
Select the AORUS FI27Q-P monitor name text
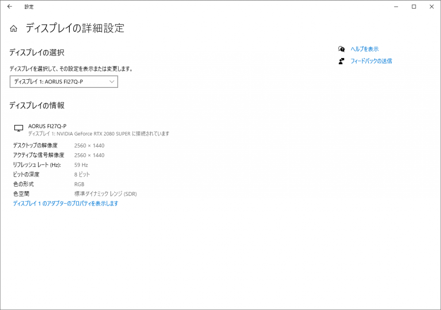(x=47, y=126)
